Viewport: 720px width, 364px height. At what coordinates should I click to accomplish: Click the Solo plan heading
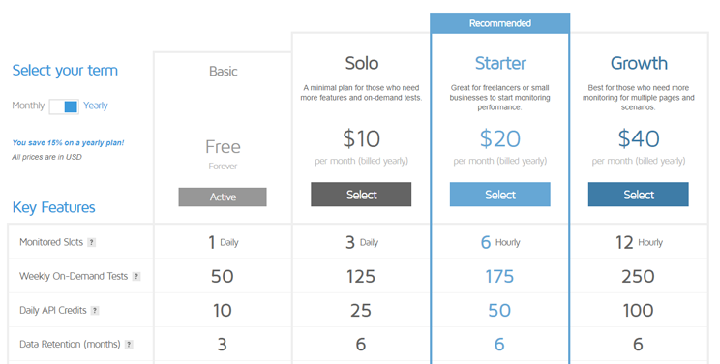click(362, 64)
